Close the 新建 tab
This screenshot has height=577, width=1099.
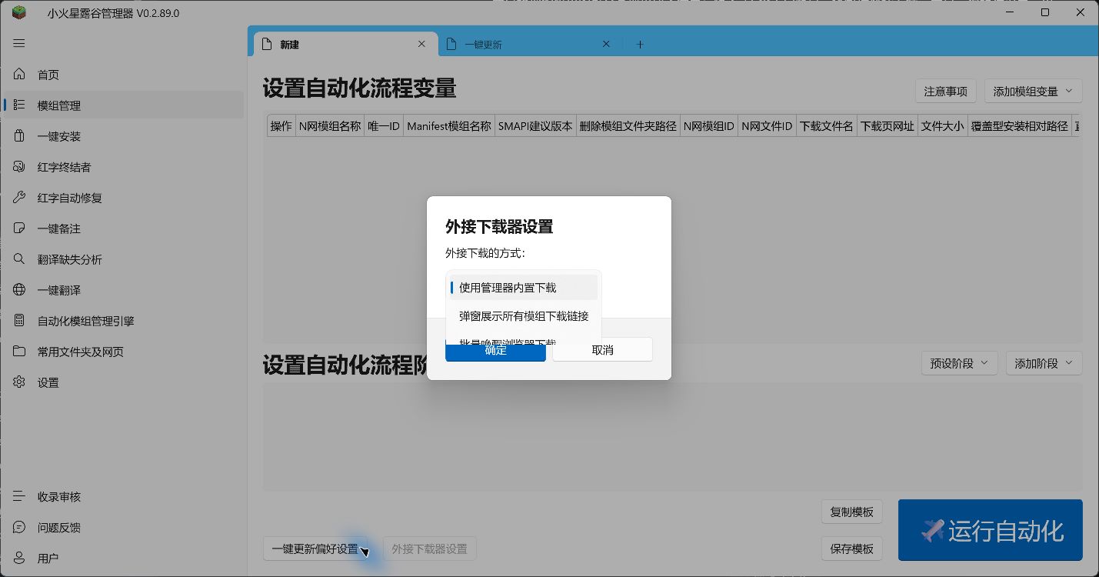tap(421, 44)
